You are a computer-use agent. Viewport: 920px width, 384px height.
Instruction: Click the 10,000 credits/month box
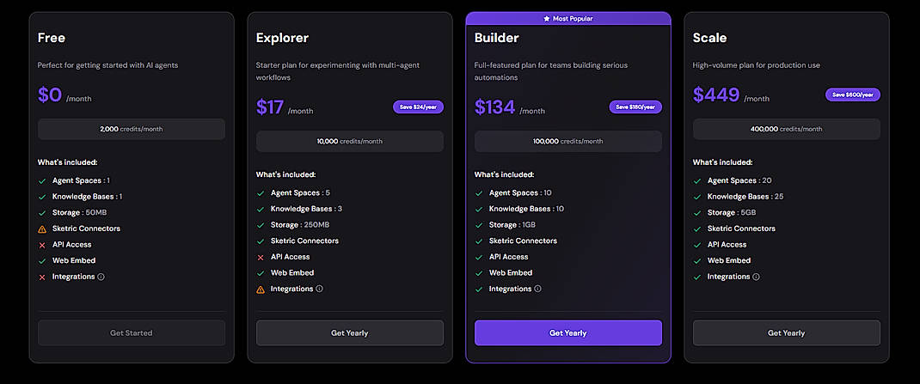click(350, 141)
